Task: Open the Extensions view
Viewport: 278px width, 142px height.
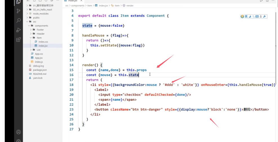Action: [x=18, y=40]
